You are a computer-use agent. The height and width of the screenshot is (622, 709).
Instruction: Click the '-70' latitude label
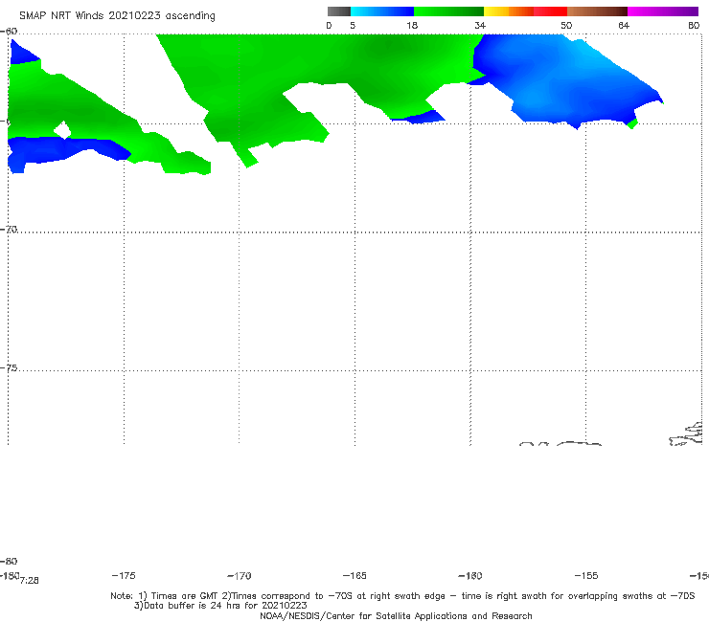coord(9,230)
